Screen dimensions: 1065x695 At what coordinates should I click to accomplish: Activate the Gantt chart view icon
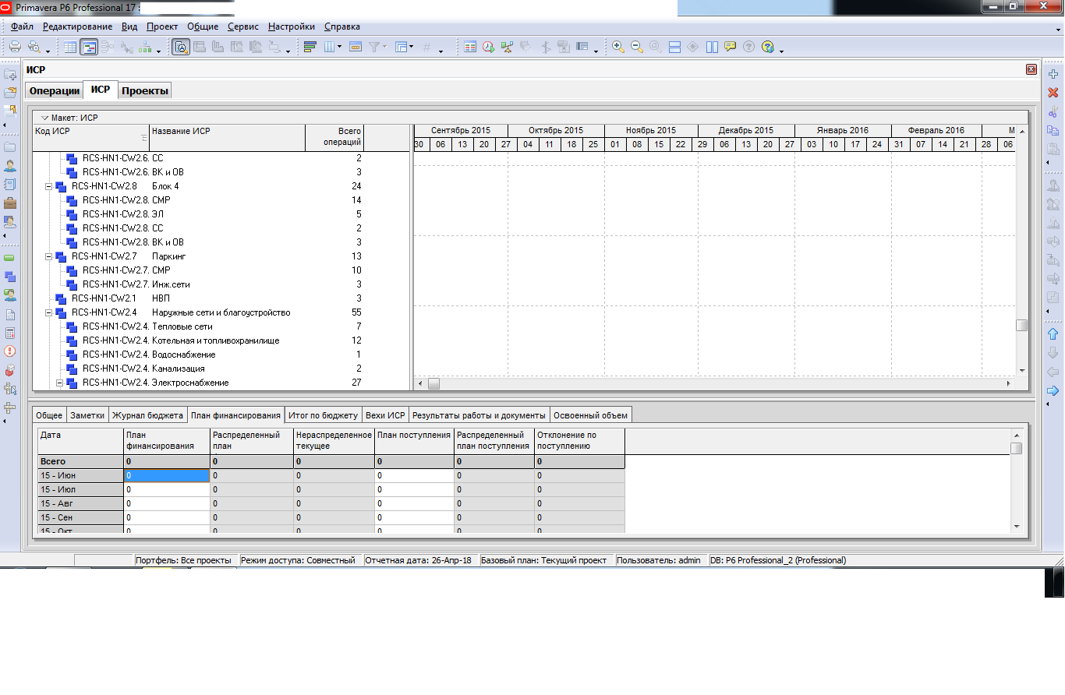(89, 47)
